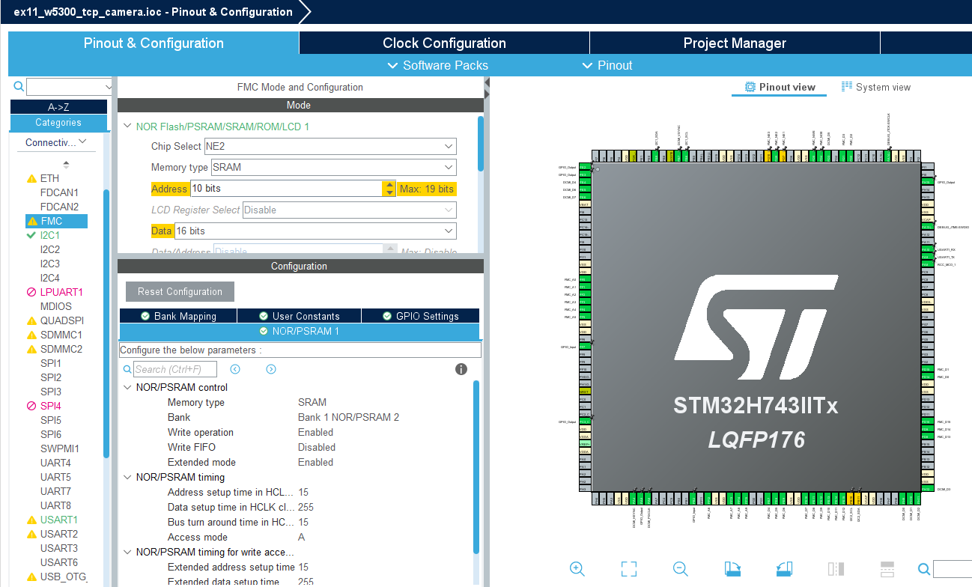Expand the Software Packs menu

point(438,65)
